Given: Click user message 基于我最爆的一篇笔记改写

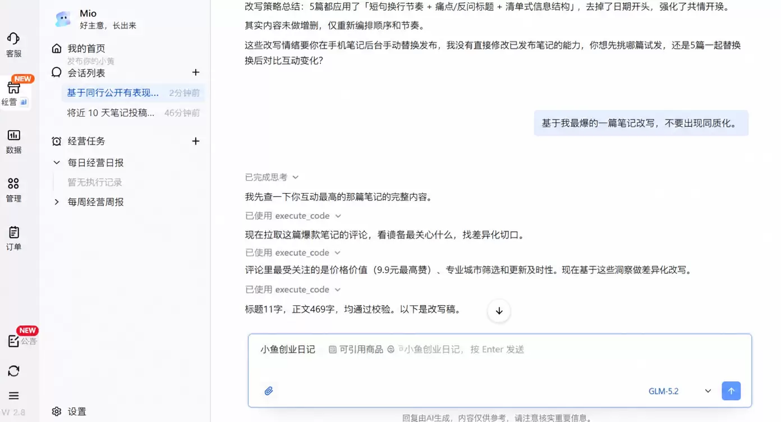Looking at the screenshot, I should (x=641, y=123).
